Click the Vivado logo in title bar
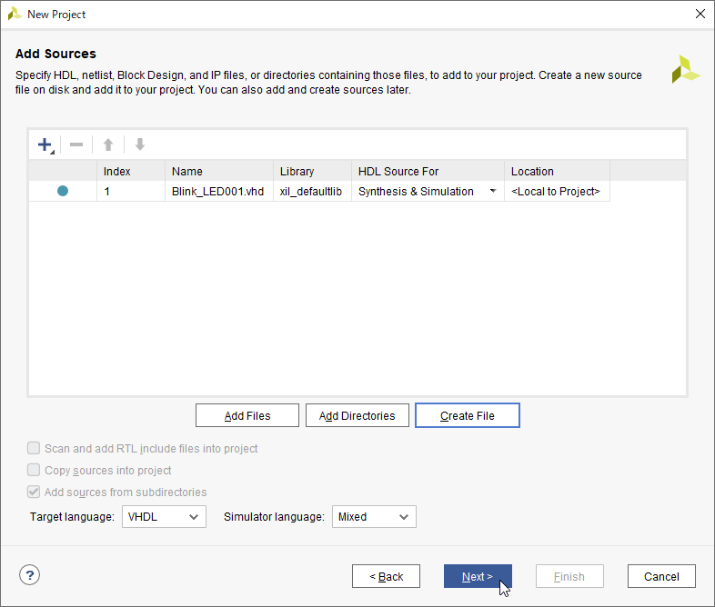The height and width of the screenshot is (607, 715). 15,14
